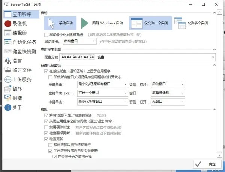Open the 关于 about info icon

[x=7, y=108]
